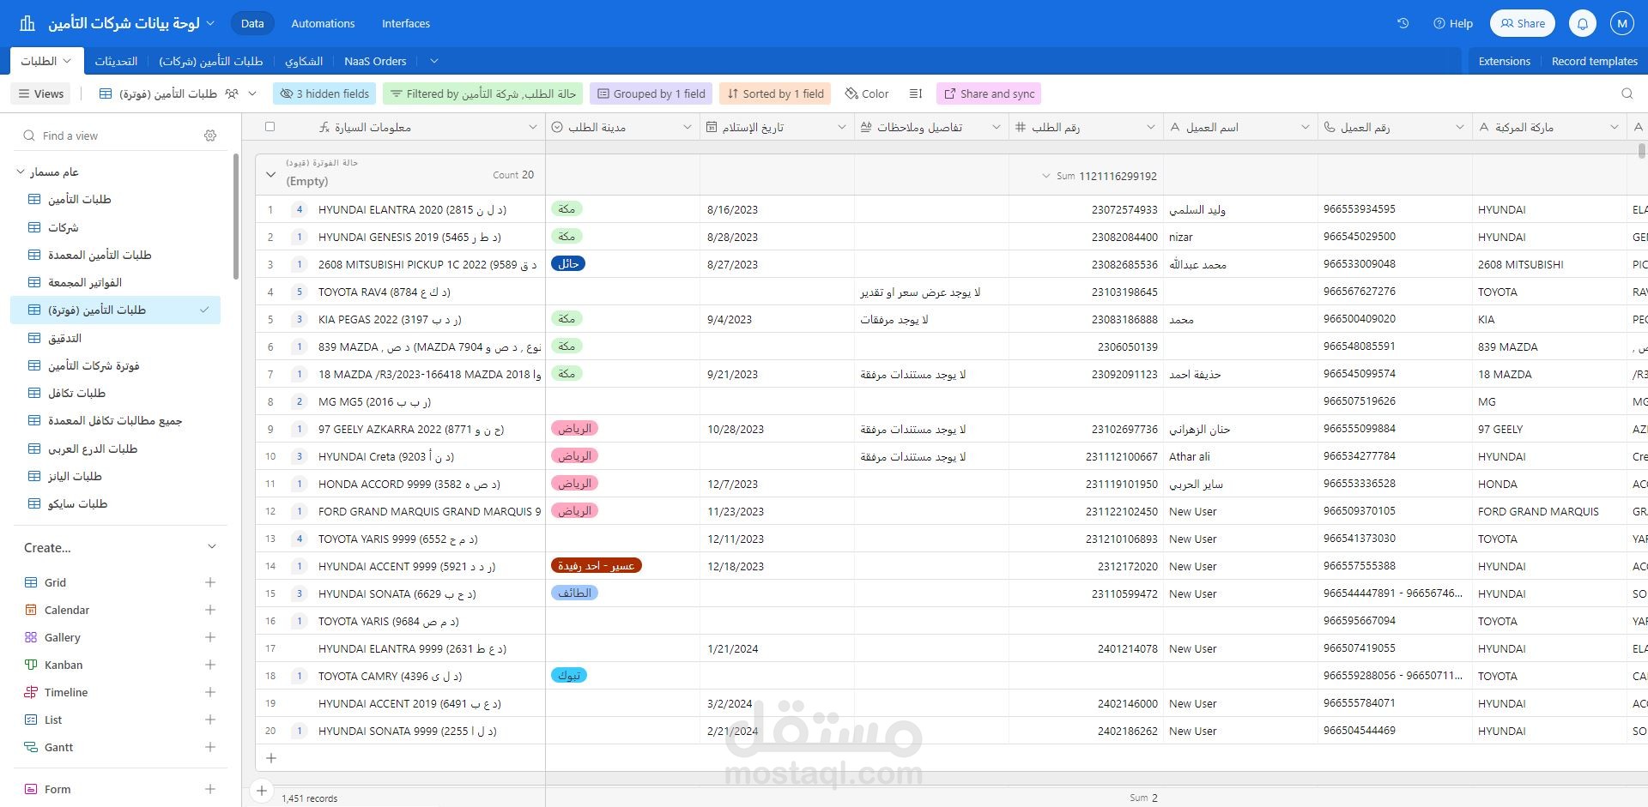The height and width of the screenshot is (807, 1648).
Task: Open the ماركة المركبة column dropdown arrow
Action: point(1615,127)
